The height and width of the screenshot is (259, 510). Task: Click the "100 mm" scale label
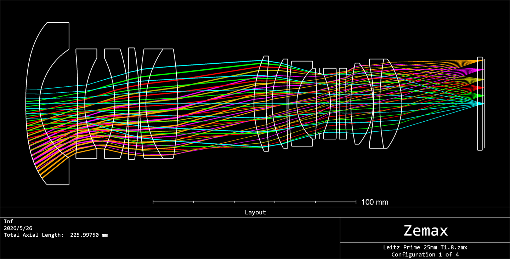coord(375,202)
